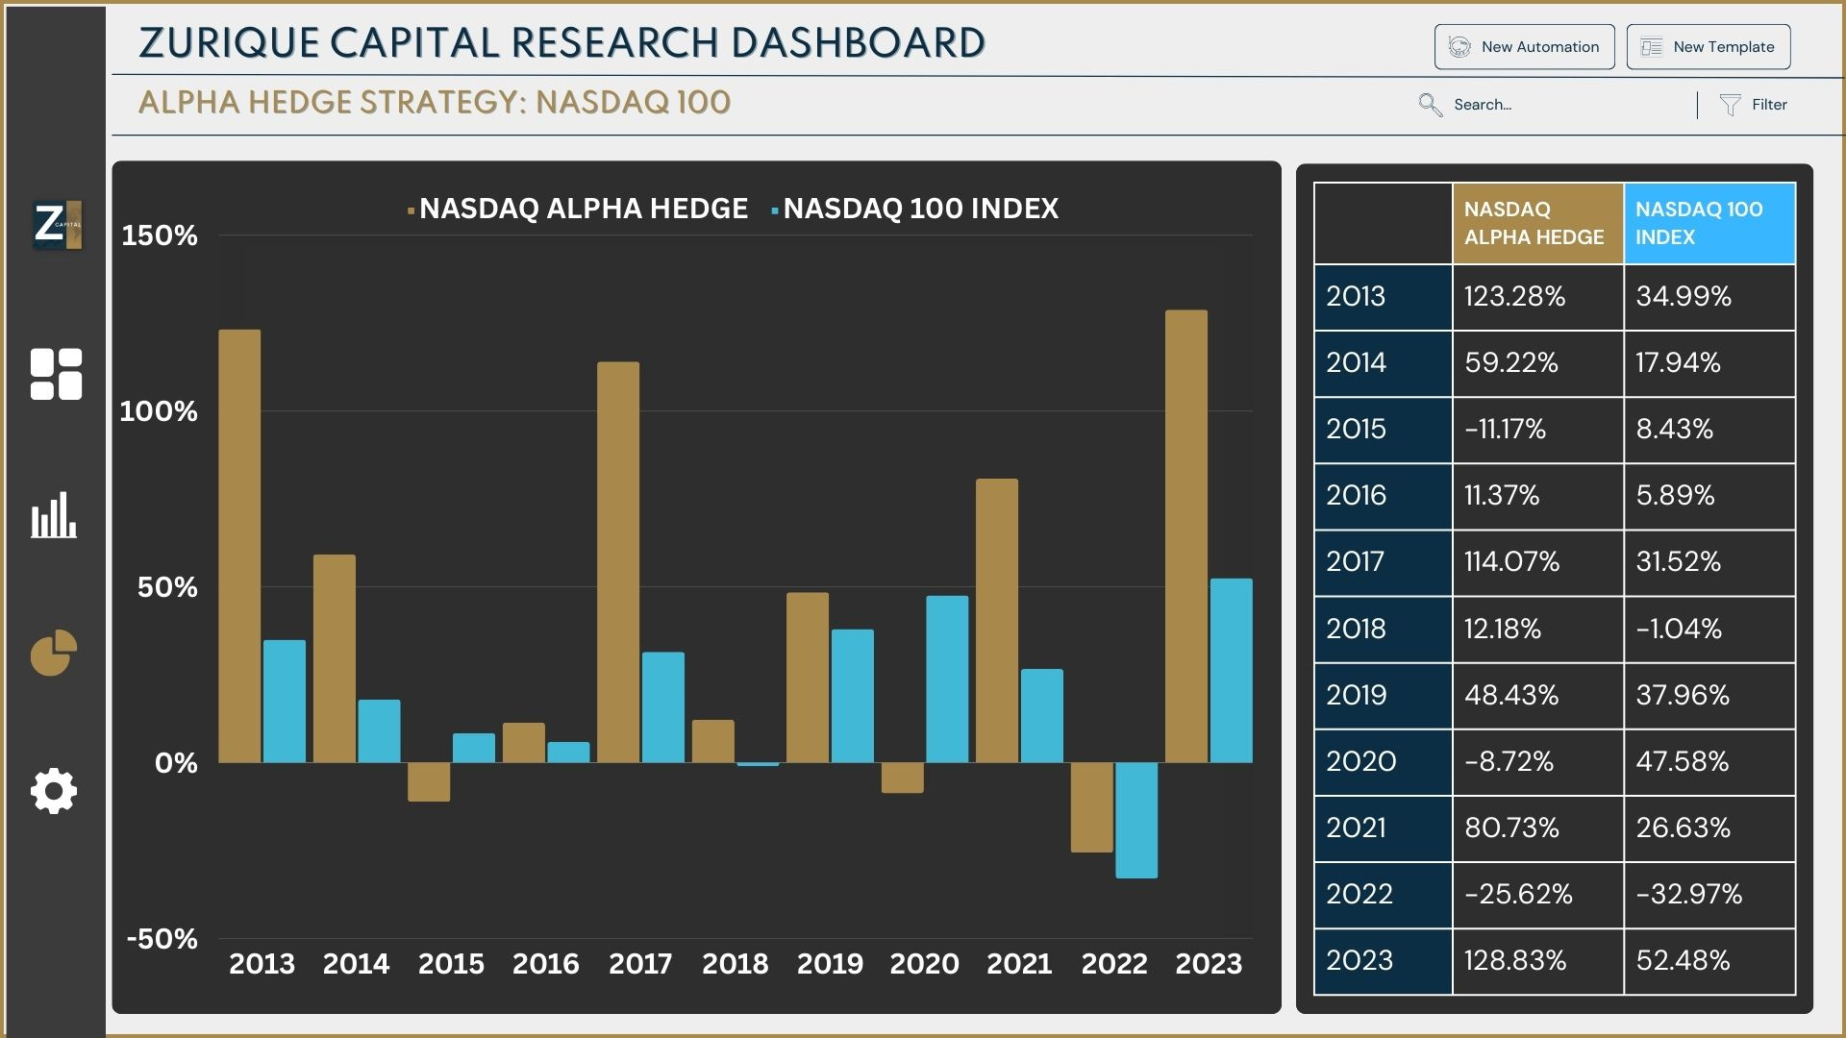Click the blue NASDAQ 100 INDEX table header

coord(1709,223)
